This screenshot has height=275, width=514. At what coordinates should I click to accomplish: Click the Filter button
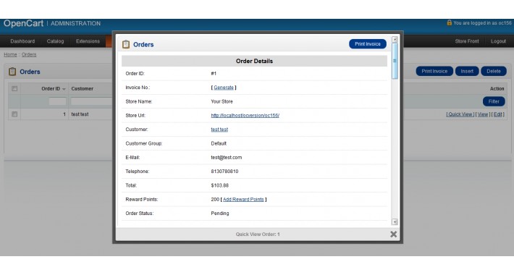[x=494, y=101]
